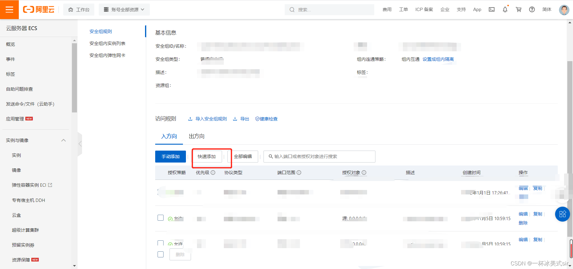Click the floating blue quick-access grid button

coord(563,214)
